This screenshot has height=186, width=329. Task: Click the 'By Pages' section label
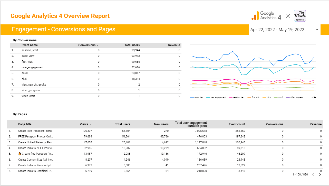(x=20, y=114)
